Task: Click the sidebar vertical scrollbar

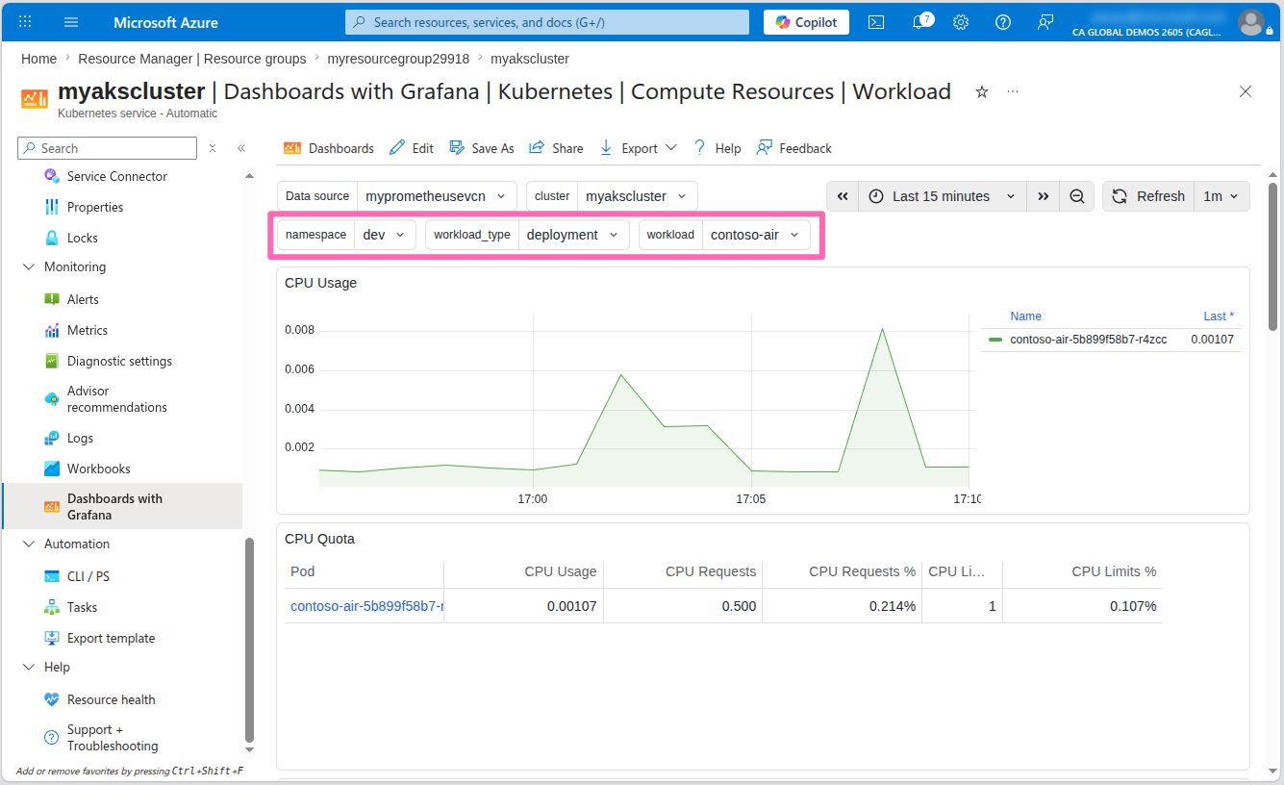Action: pyautogui.click(x=249, y=639)
